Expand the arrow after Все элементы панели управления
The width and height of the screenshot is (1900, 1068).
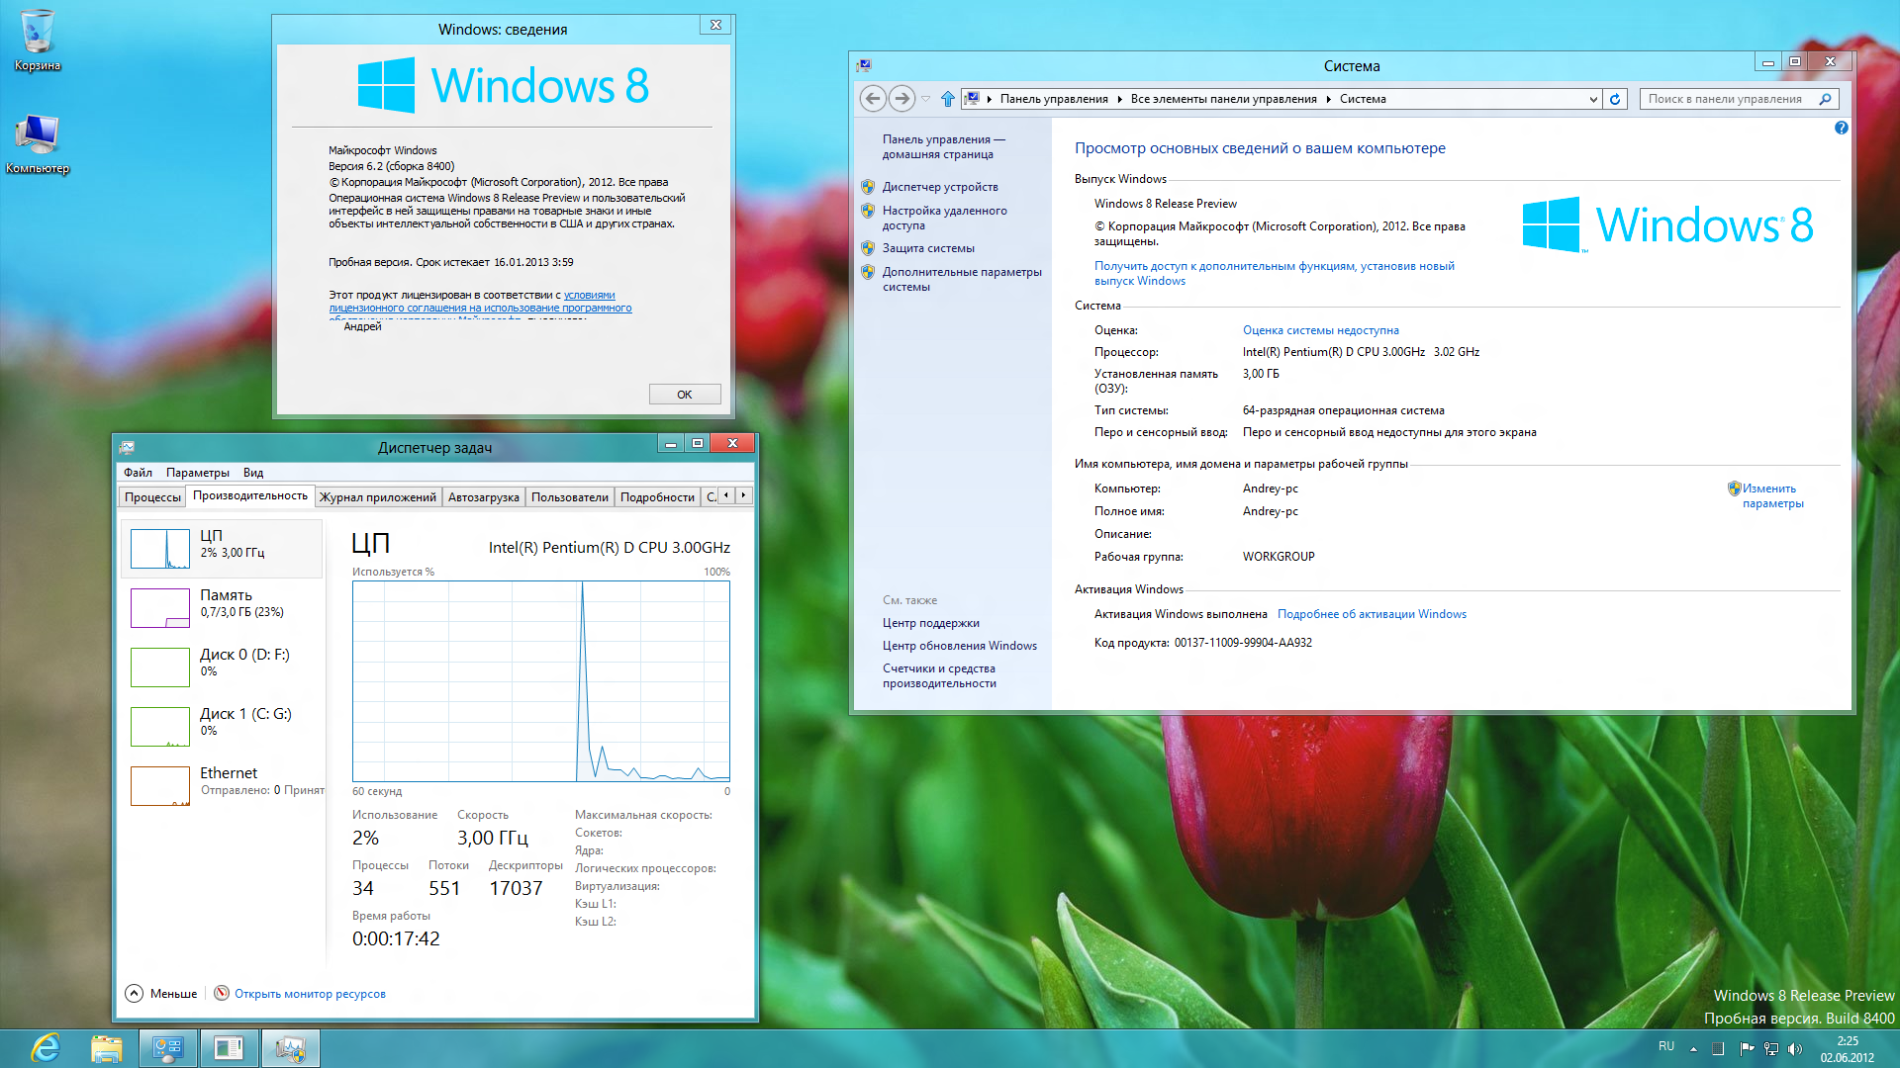(1329, 99)
